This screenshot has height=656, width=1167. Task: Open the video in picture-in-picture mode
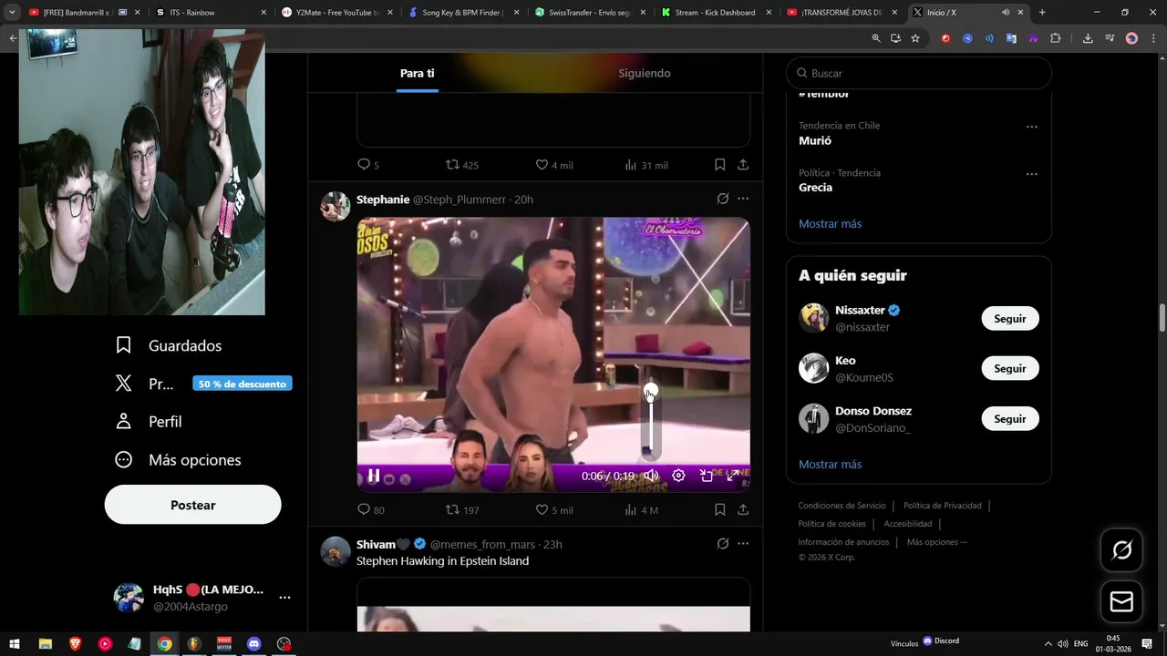click(x=706, y=476)
